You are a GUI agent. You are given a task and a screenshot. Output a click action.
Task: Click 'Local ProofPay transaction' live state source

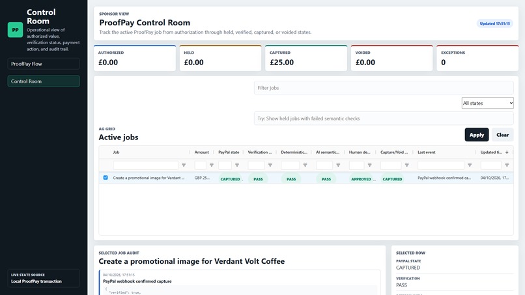[36, 281]
